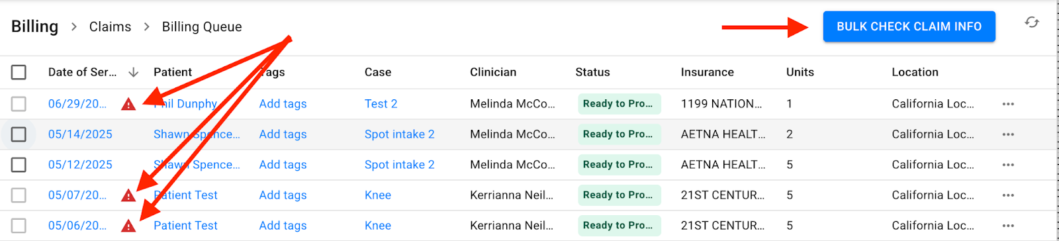Click chevron between Claims and Billing Queue

pos(147,26)
